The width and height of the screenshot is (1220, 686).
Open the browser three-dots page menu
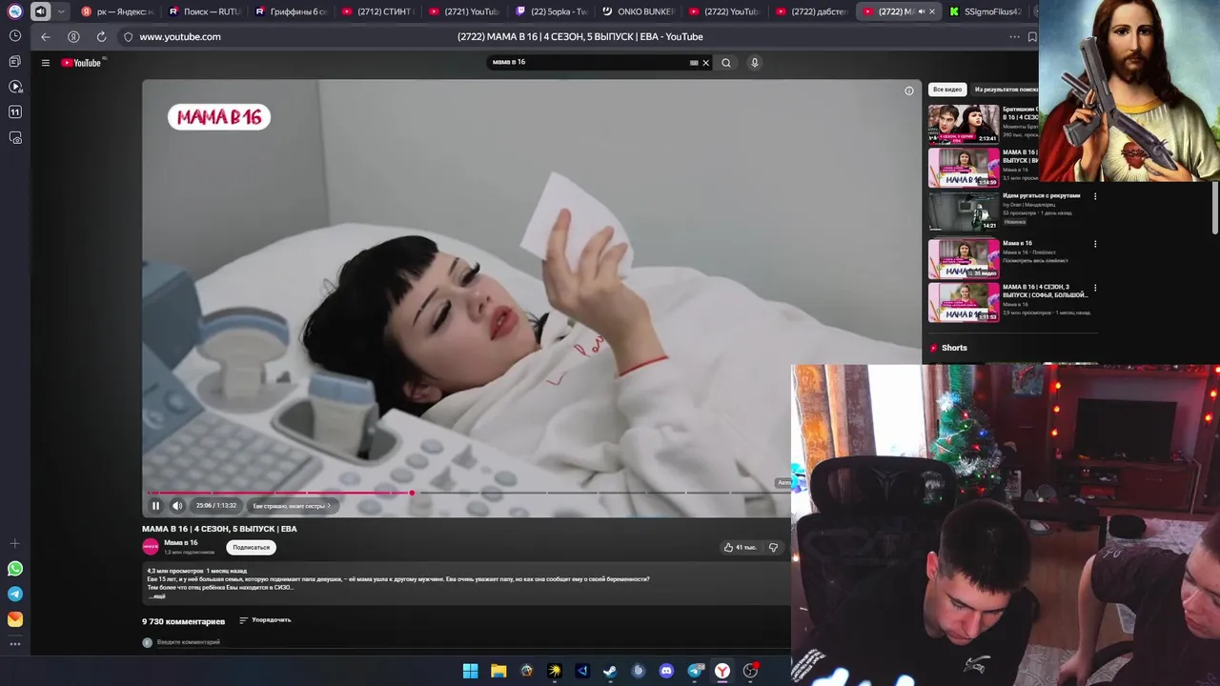tap(1014, 37)
